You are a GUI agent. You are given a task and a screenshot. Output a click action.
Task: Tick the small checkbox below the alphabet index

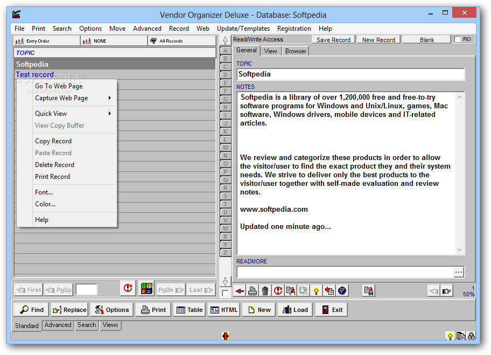coord(225,293)
